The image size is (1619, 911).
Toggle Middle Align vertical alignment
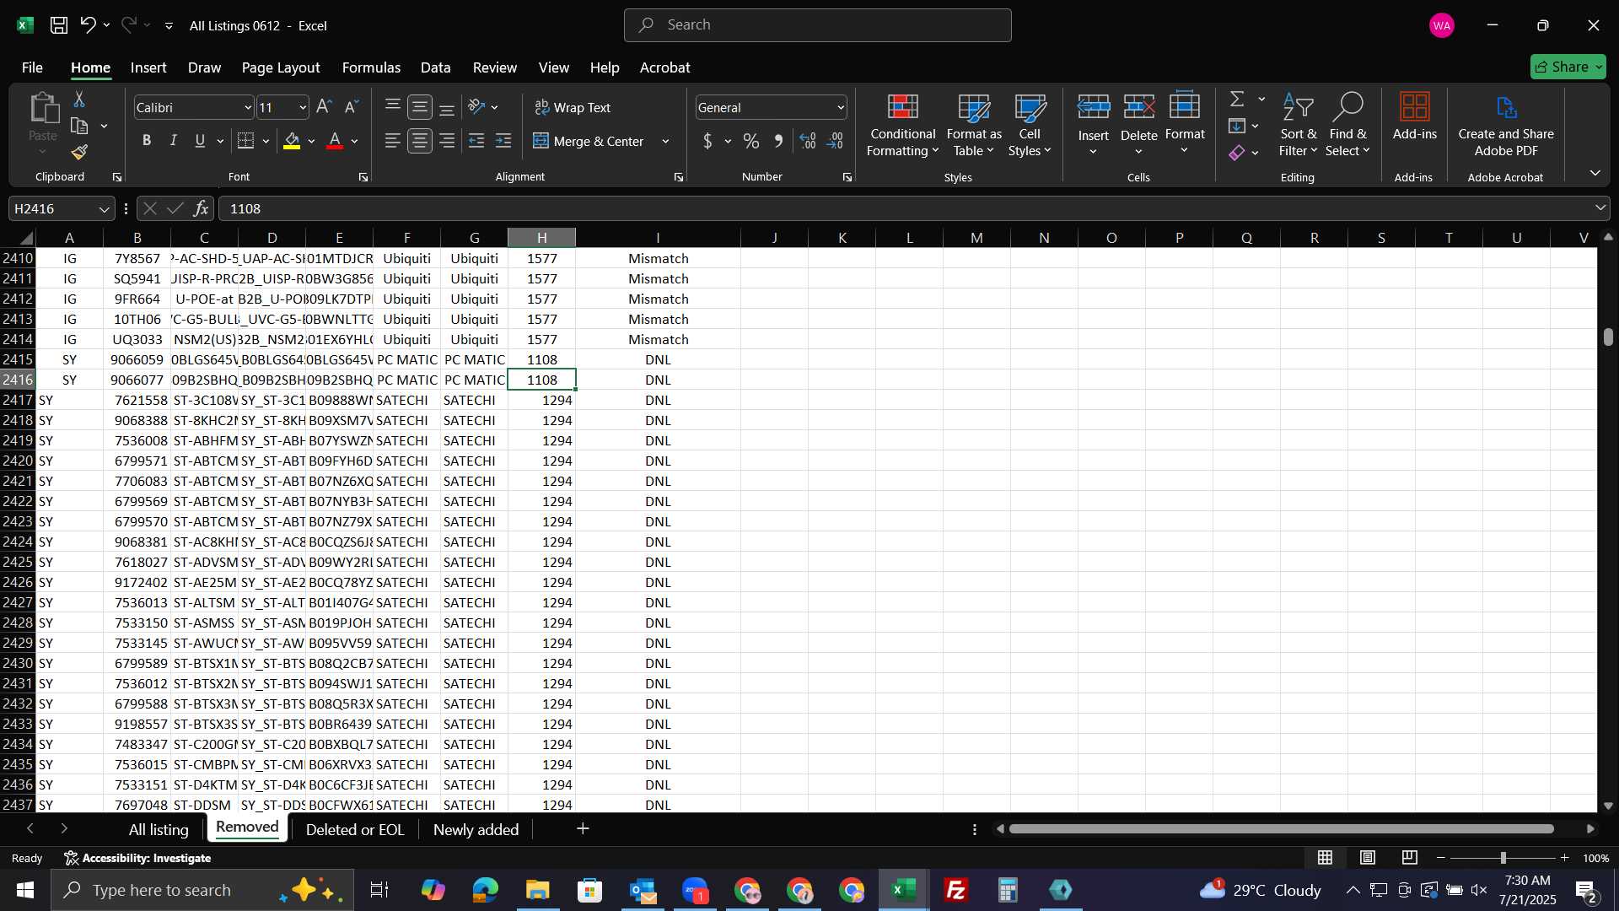pyautogui.click(x=420, y=107)
